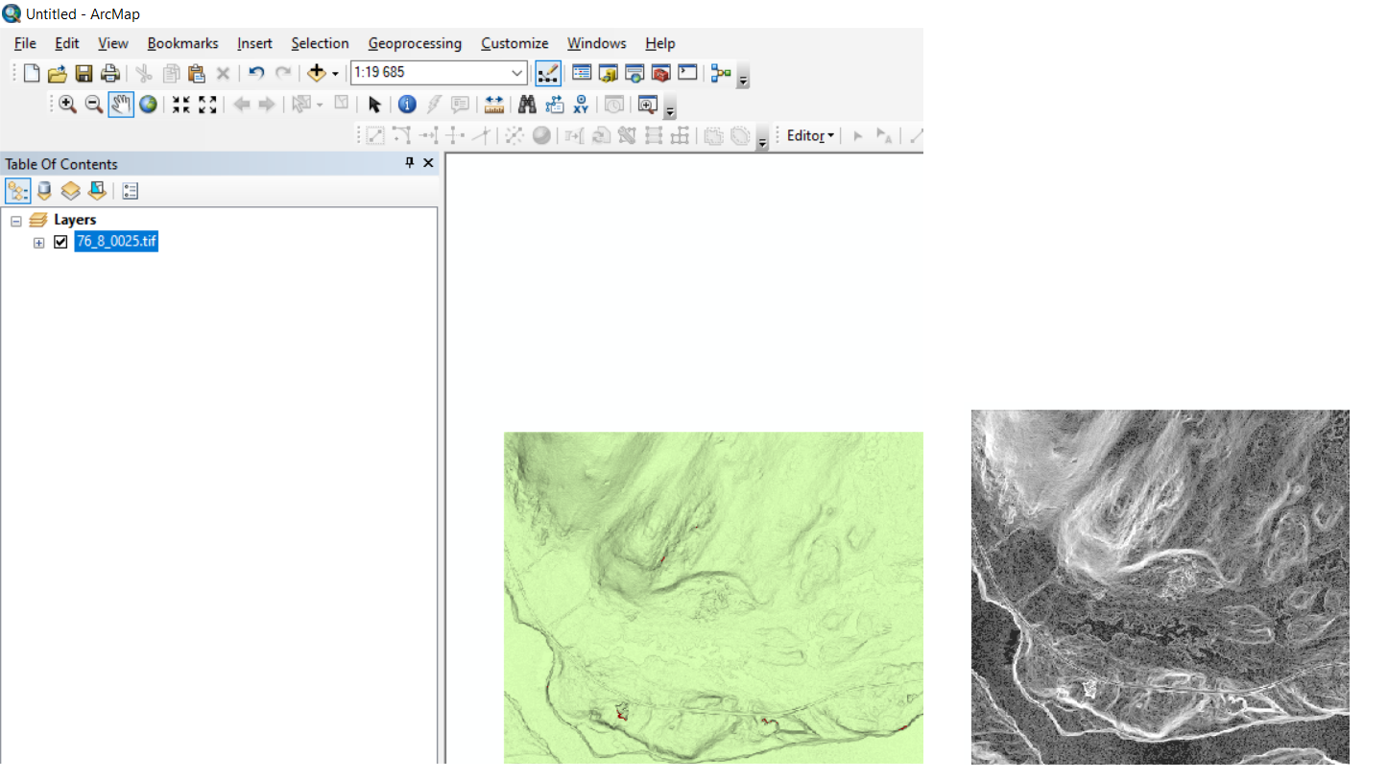This screenshot has height=780, width=1388.
Task: Toggle the Pan hand tool
Action: point(121,105)
